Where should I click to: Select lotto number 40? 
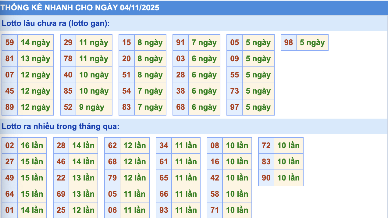tap(68, 75)
